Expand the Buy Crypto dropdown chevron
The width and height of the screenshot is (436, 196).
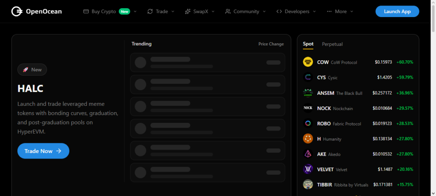point(135,11)
